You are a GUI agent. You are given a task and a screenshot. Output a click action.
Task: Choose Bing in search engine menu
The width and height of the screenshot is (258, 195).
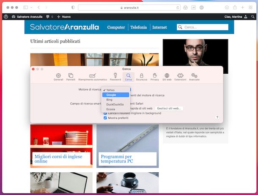point(115,100)
